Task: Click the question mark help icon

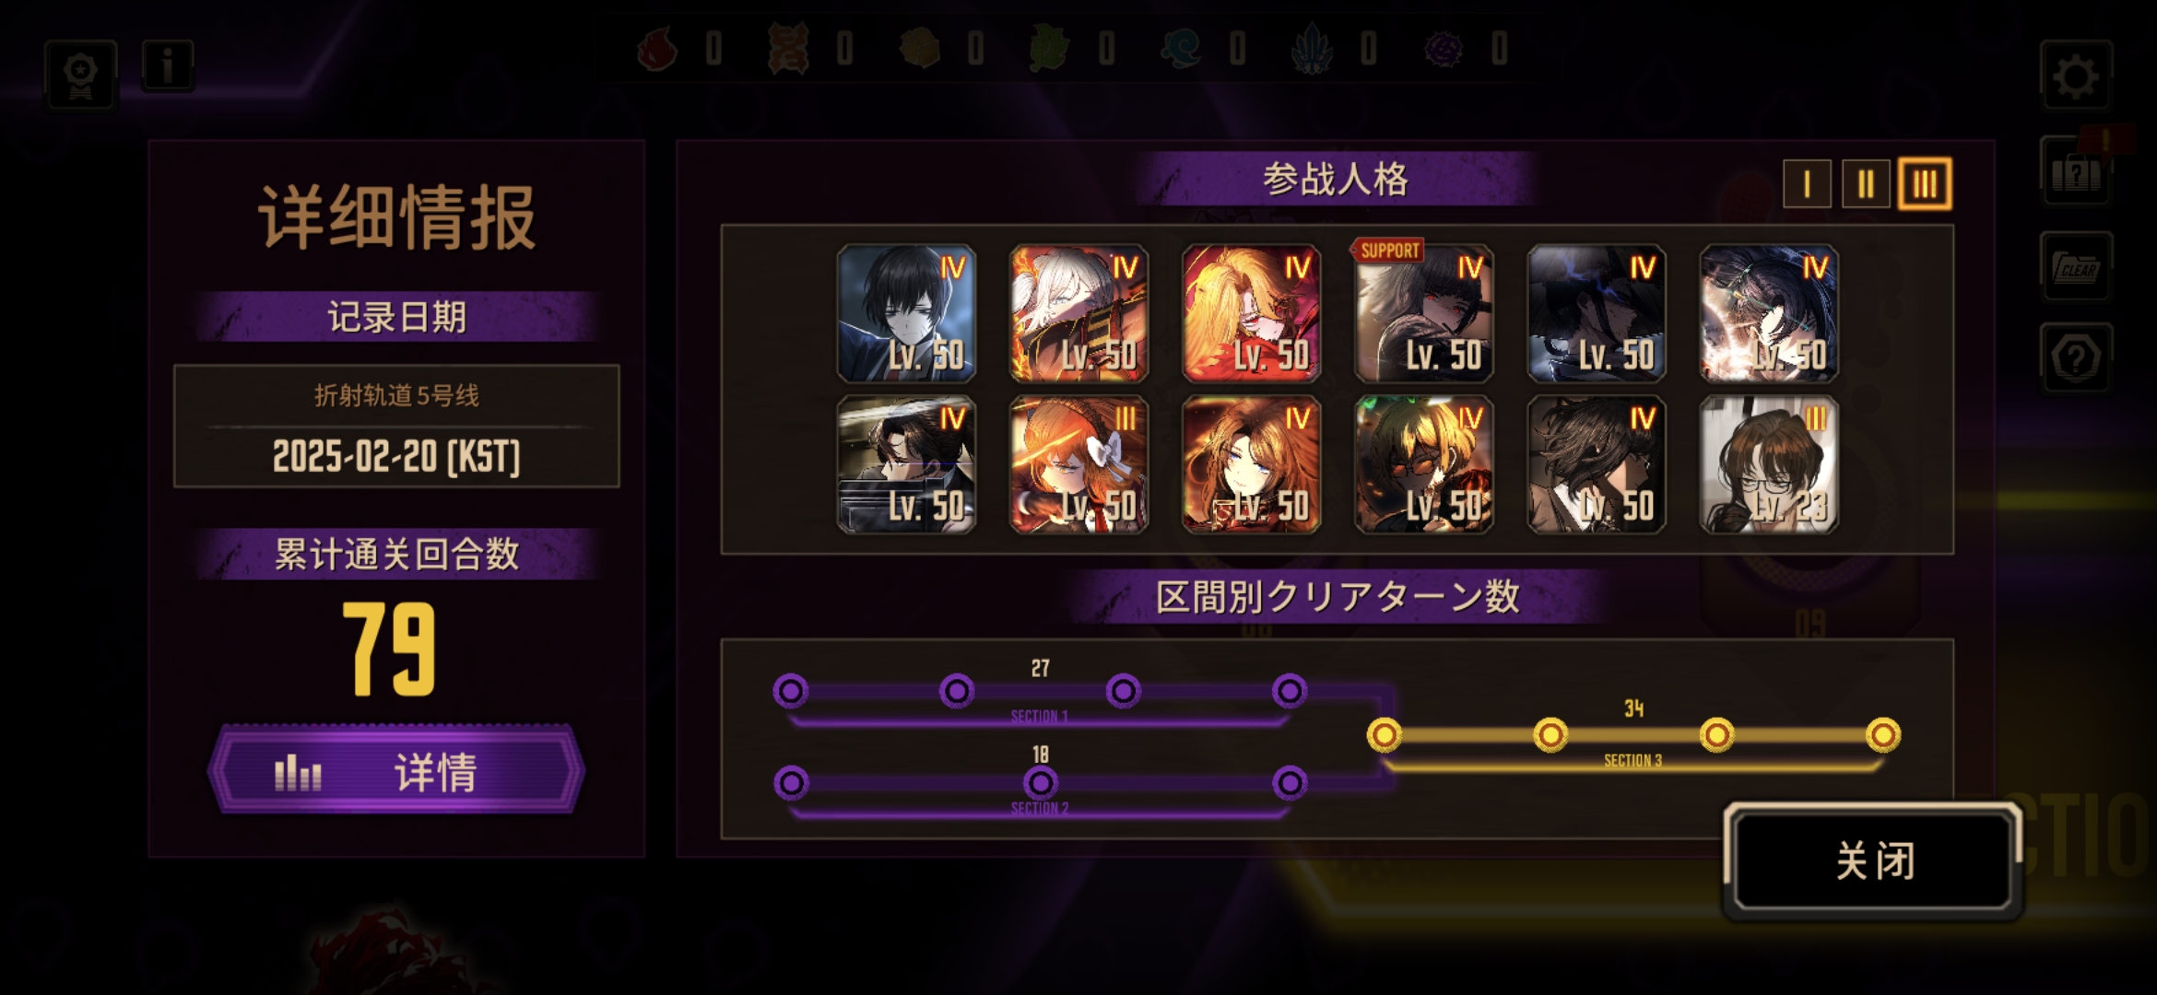Action: pyautogui.click(x=2076, y=358)
